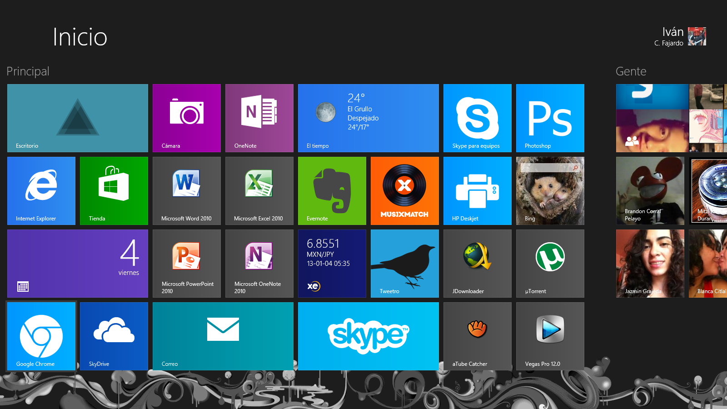Open Jazmin Grajeda contact tile

click(650, 264)
